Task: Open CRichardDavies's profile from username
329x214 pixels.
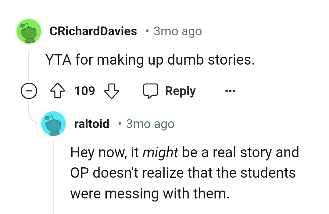Action: pyautogui.click(x=94, y=31)
